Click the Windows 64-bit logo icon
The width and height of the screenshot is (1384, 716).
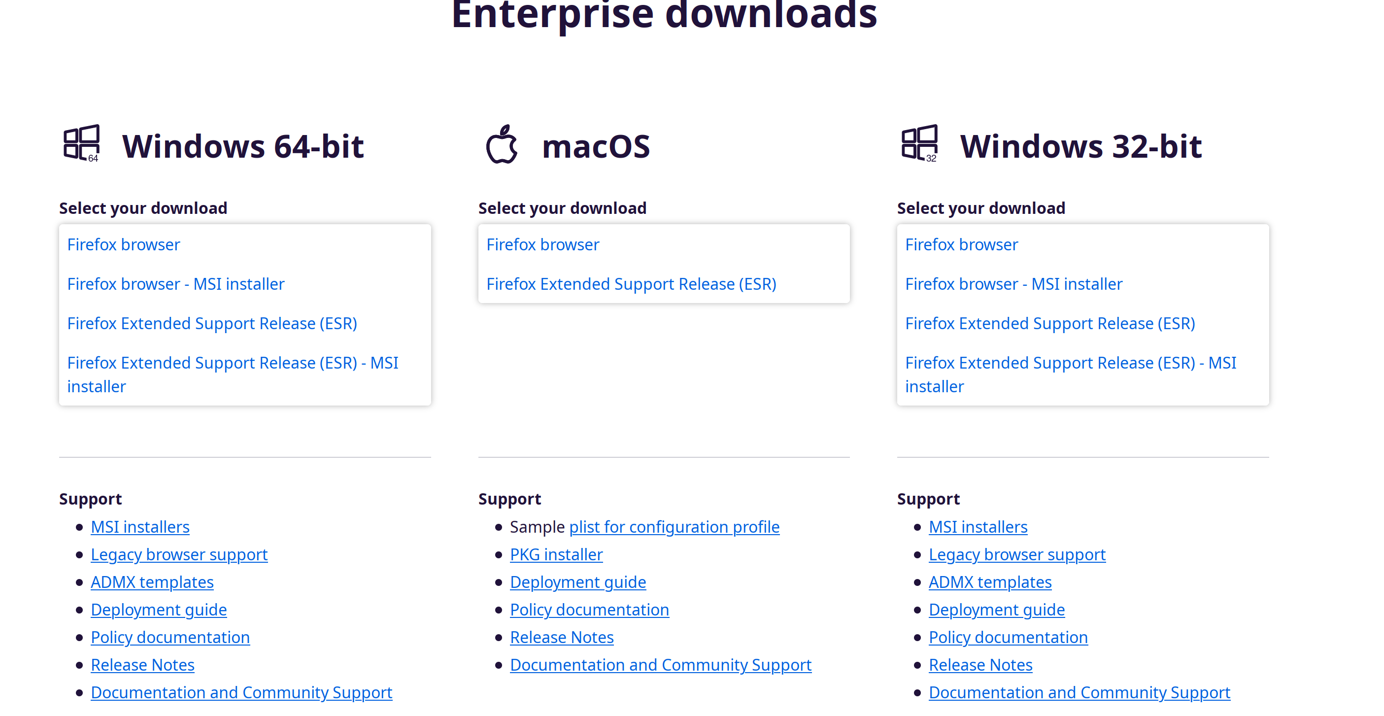point(82,143)
